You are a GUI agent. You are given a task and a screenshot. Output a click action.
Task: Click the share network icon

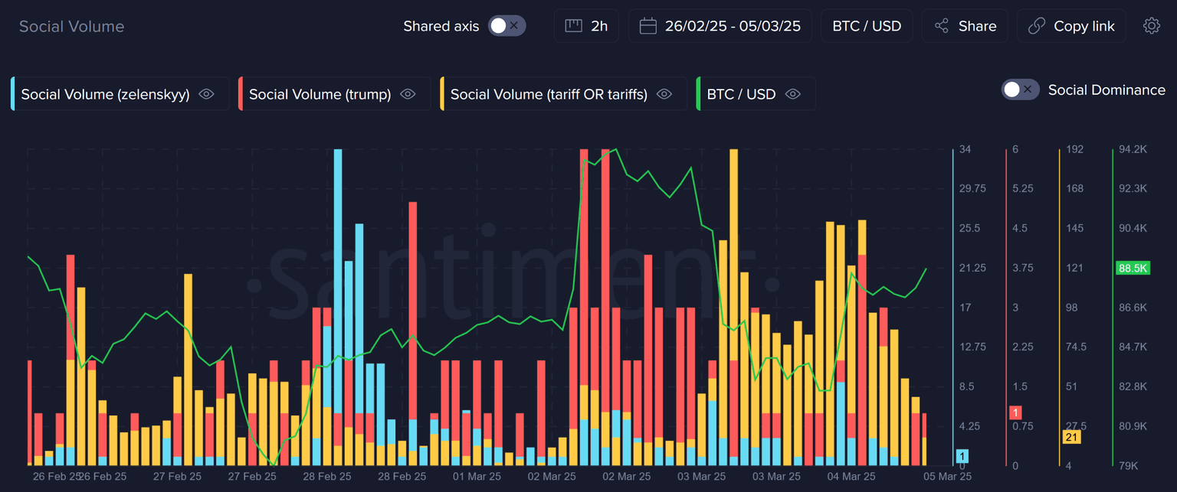point(942,26)
